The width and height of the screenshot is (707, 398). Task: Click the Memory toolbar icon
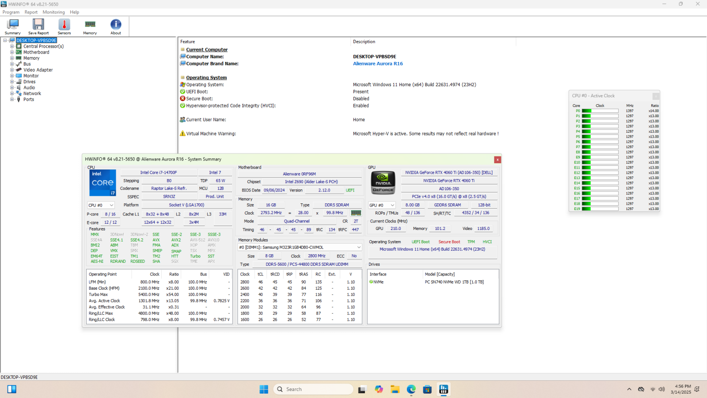90,27
